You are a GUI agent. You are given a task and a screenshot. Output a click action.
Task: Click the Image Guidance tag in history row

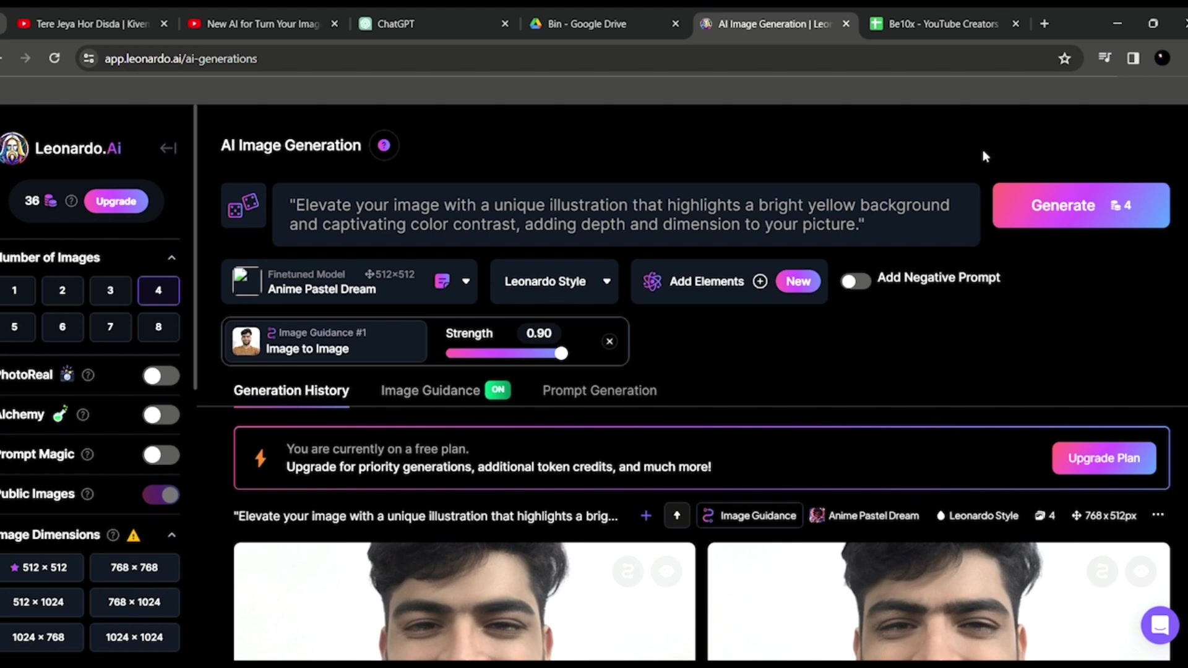coord(749,515)
